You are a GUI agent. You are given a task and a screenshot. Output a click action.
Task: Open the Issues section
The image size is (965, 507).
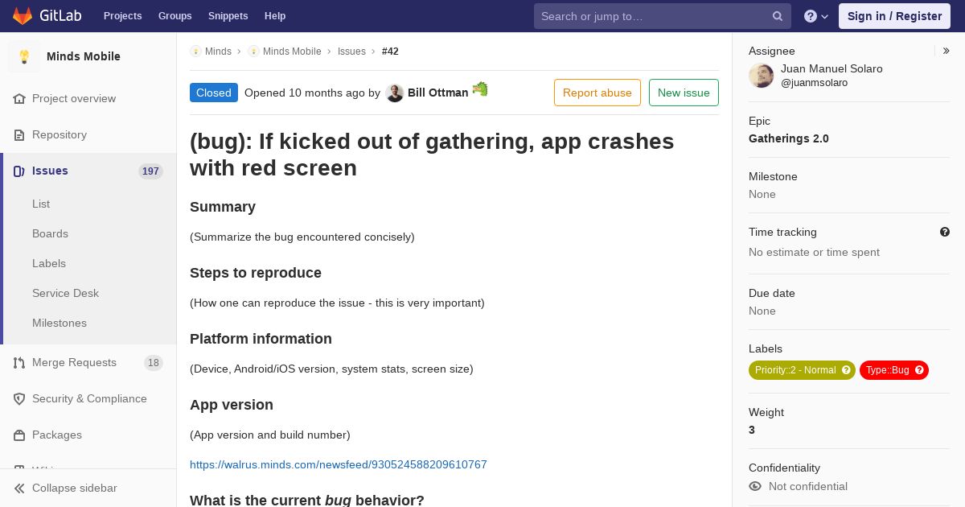[x=50, y=171]
